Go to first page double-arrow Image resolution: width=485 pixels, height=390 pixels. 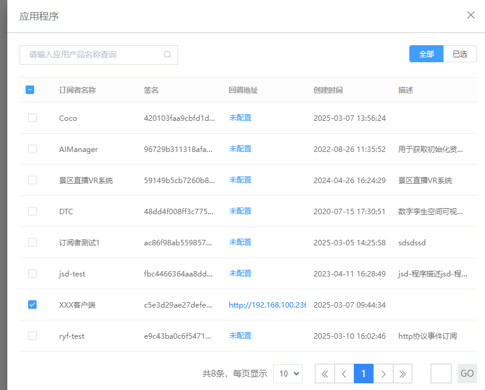click(x=325, y=374)
